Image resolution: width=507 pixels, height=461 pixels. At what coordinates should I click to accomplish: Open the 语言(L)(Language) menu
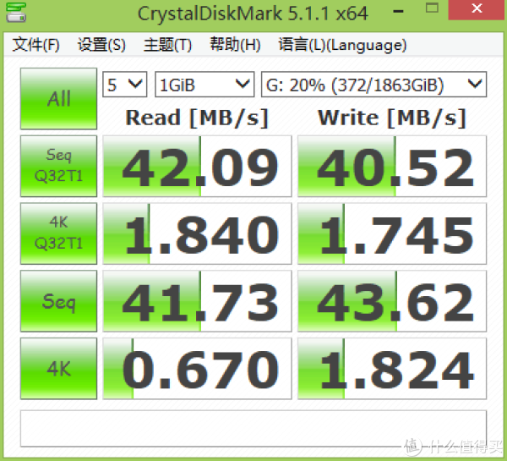click(x=342, y=45)
